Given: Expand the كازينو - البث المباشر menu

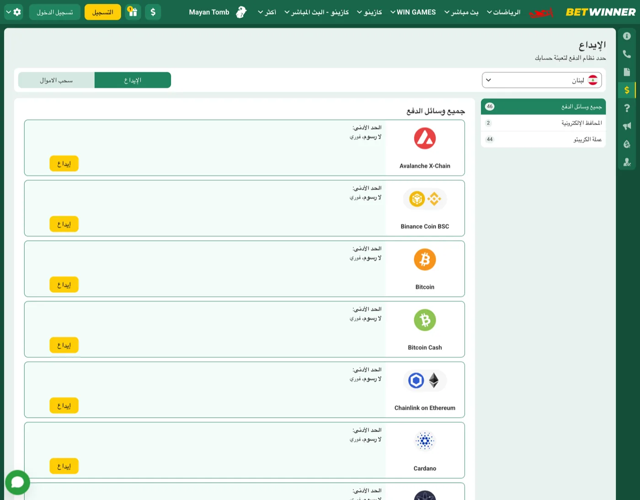Looking at the screenshot, I should point(316,12).
